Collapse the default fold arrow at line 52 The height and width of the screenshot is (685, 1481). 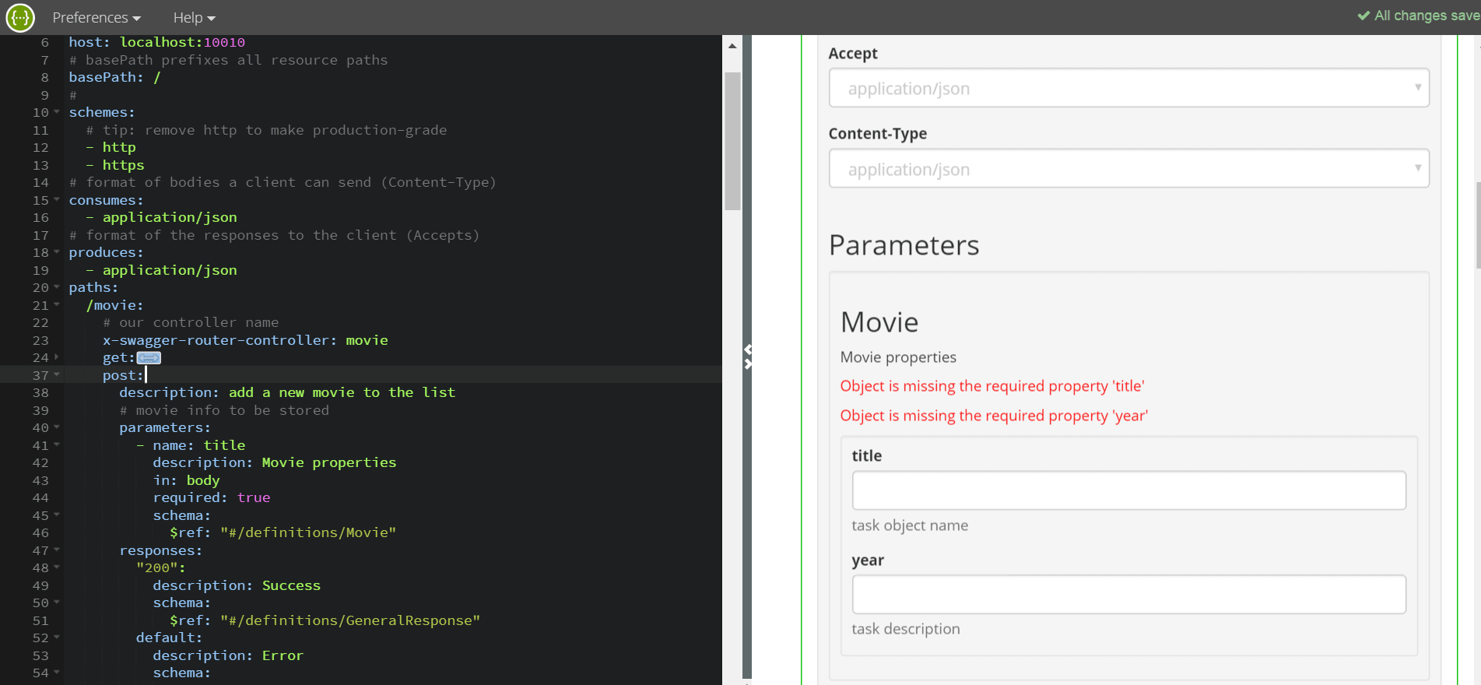tap(57, 638)
